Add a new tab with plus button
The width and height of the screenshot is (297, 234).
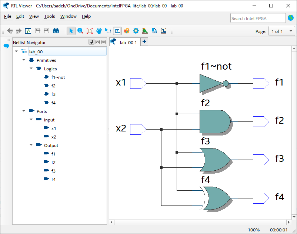[x=144, y=42]
